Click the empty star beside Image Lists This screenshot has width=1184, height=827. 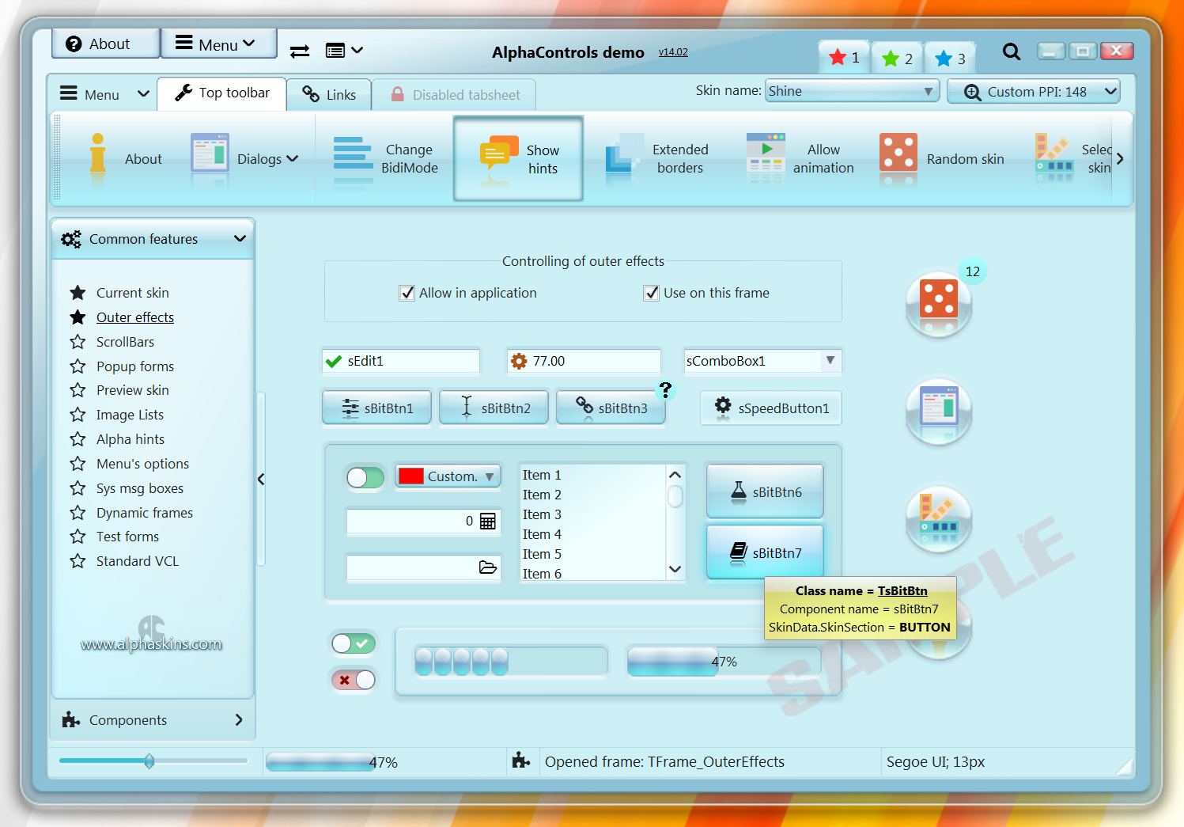(78, 415)
